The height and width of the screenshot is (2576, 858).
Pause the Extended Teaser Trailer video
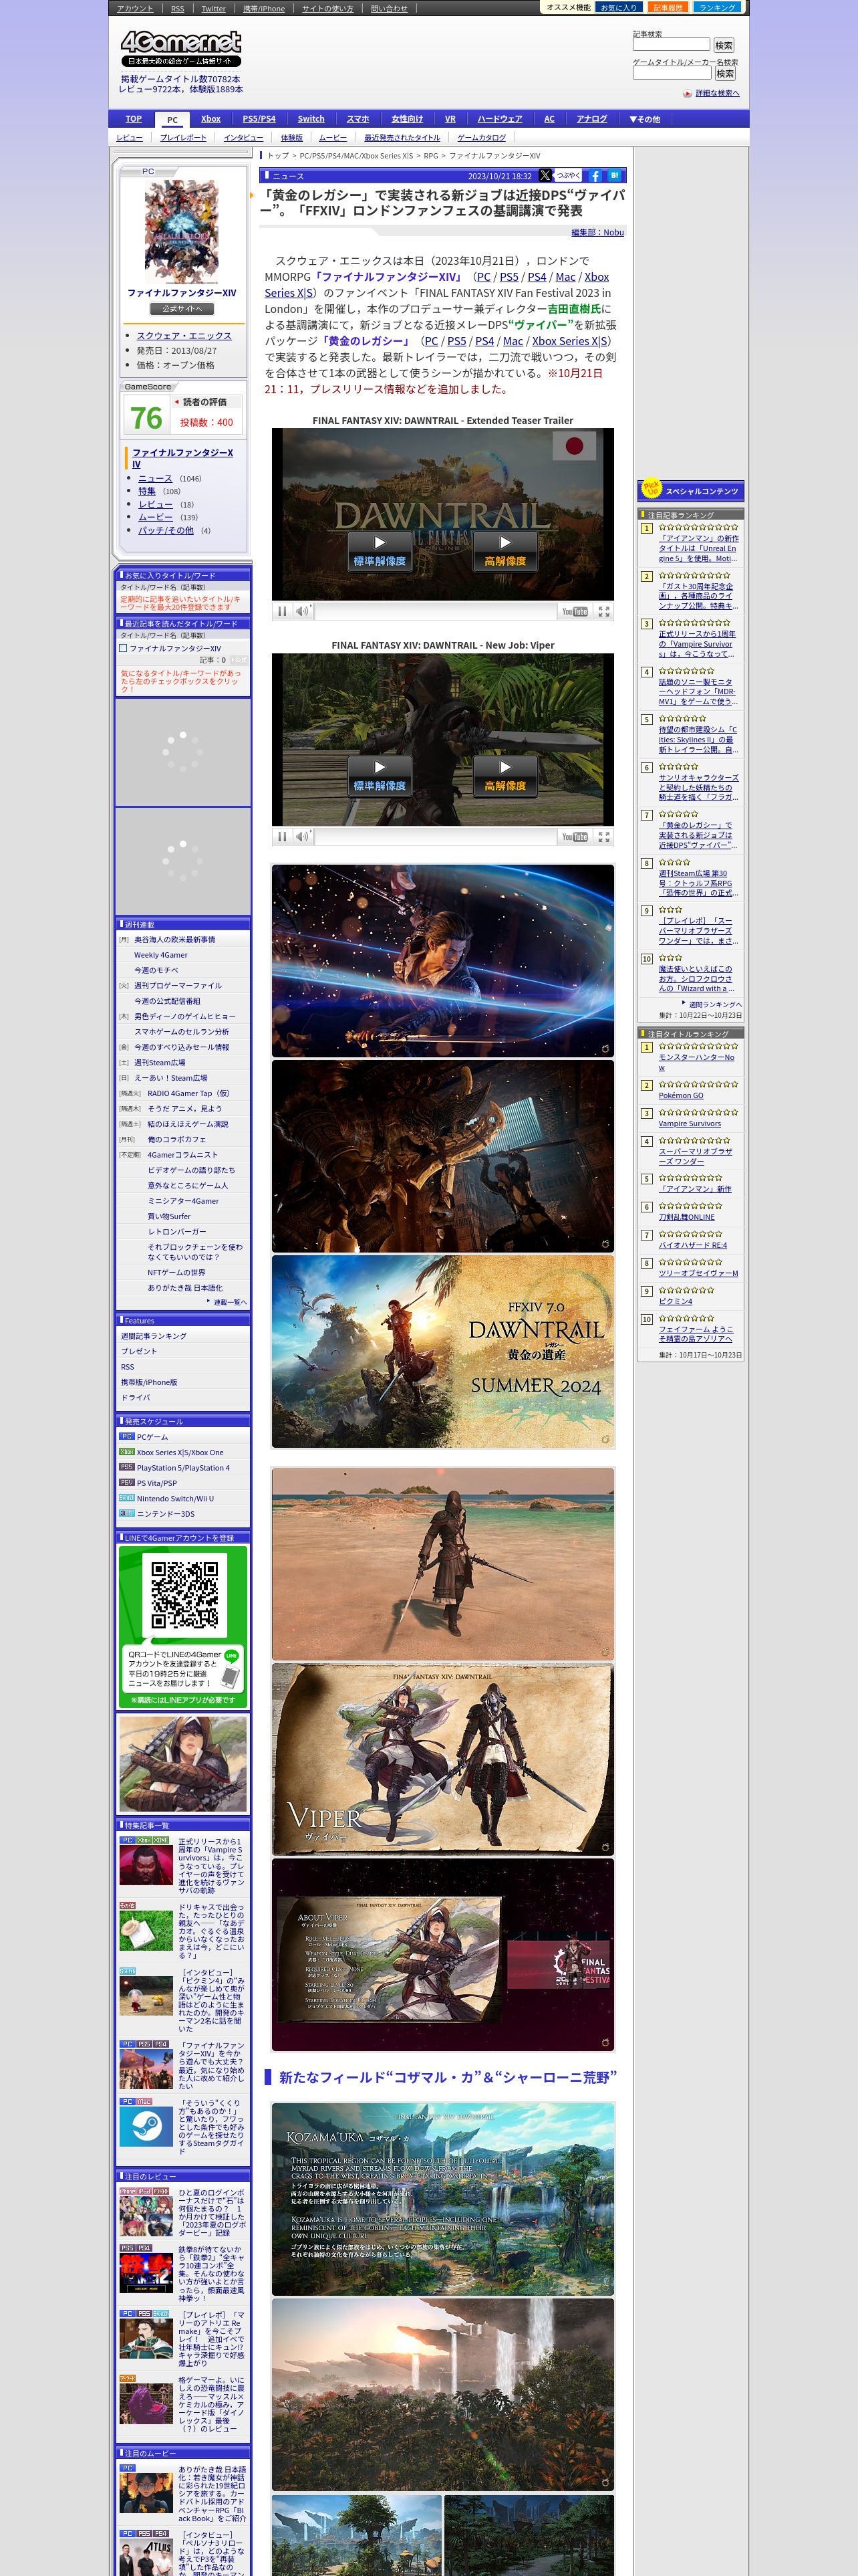point(282,611)
